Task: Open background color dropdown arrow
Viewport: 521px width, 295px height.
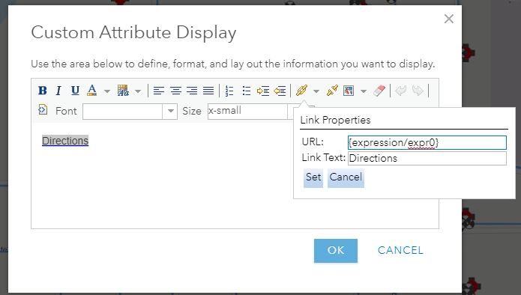Action: (x=138, y=91)
